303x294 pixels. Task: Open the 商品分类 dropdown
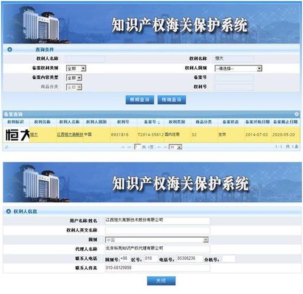(x=74, y=87)
